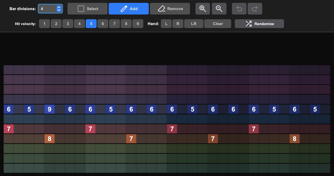Viewport: 334px width, 176px height.
Task: Select the first red 7 note
Action: pos(9,129)
